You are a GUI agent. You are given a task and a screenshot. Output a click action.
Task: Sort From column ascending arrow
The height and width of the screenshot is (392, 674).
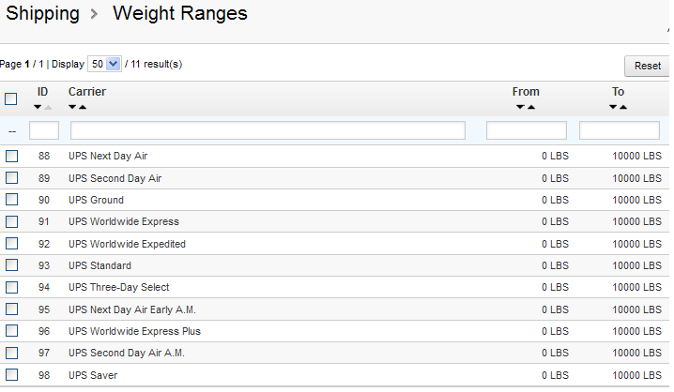531,107
